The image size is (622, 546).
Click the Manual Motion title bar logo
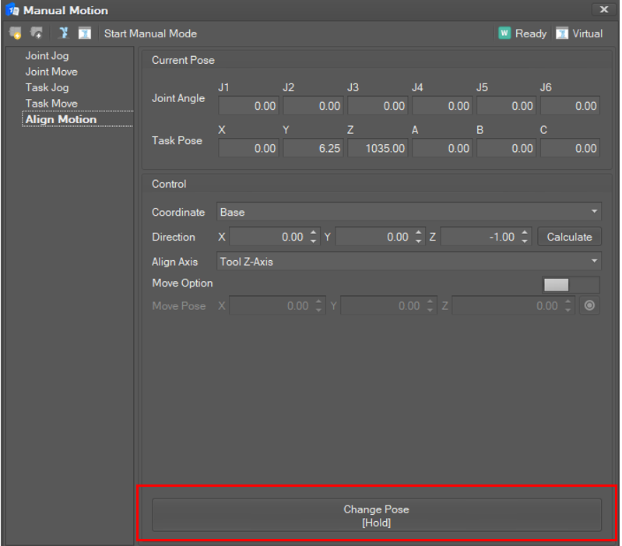tap(12, 10)
